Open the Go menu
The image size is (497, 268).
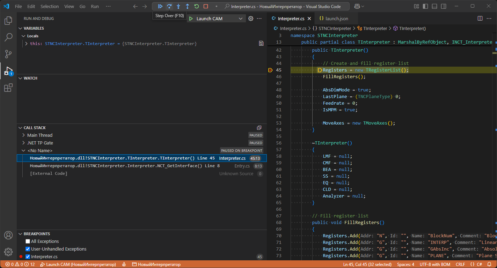(82, 6)
